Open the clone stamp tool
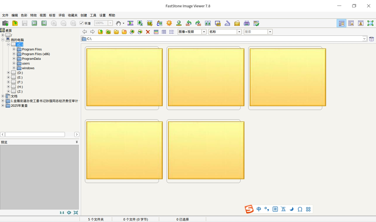The image size is (376, 222). pos(179,23)
